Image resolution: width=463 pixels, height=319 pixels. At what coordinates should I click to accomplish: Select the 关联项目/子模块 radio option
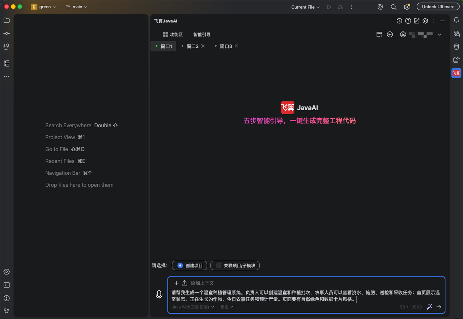pos(235,265)
